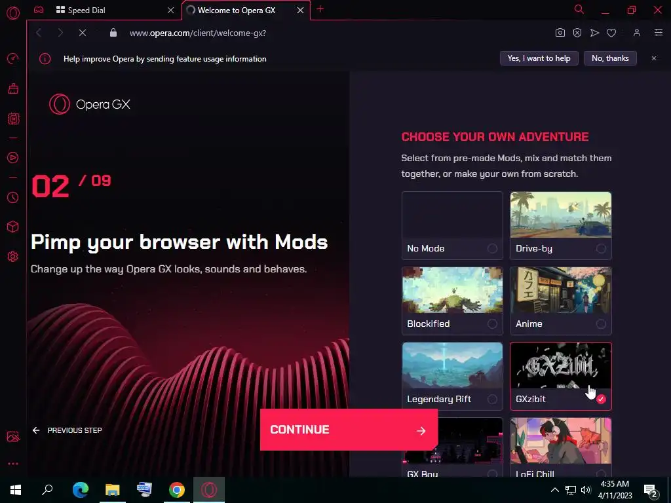Close the Welcome to Opera GX tab
Screen dimensions: 671x503
(x=300, y=10)
